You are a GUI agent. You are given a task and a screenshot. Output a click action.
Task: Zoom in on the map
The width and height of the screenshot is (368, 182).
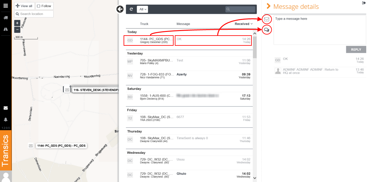click(17, 23)
